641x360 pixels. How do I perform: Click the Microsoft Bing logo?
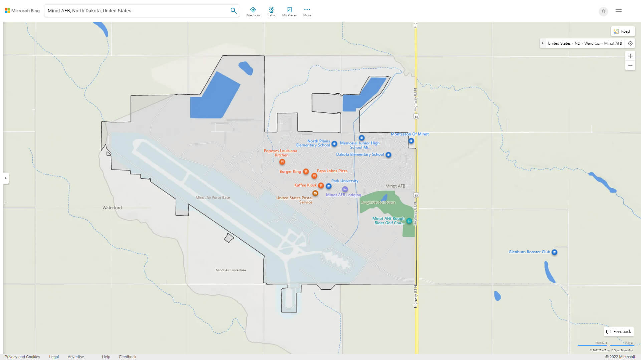point(22,10)
